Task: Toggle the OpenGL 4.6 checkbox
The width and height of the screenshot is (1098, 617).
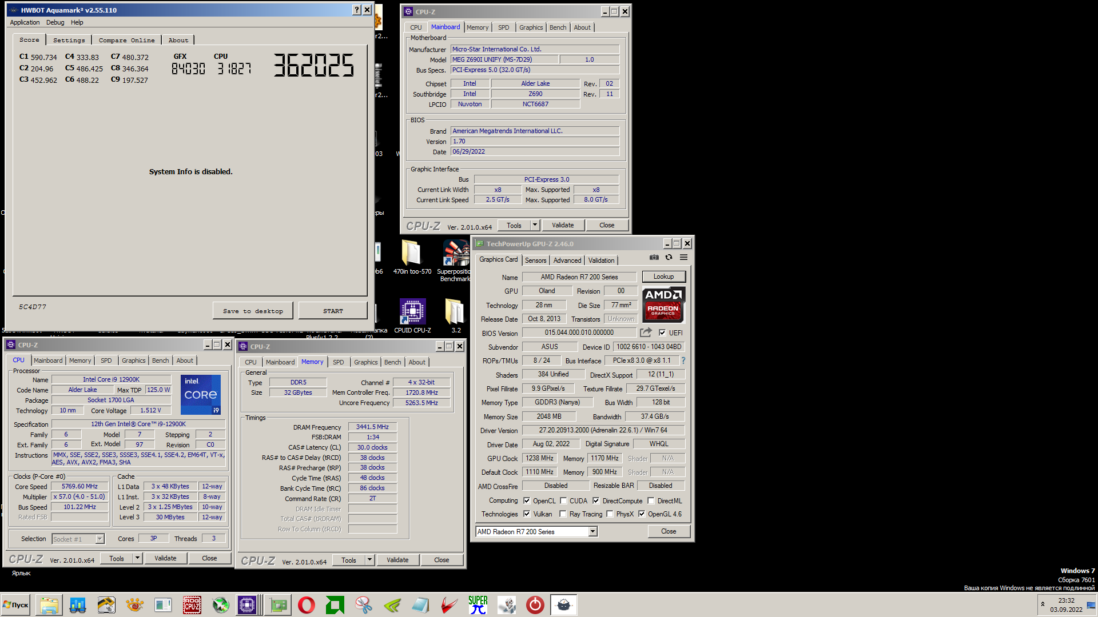Action: click(642, 514)
